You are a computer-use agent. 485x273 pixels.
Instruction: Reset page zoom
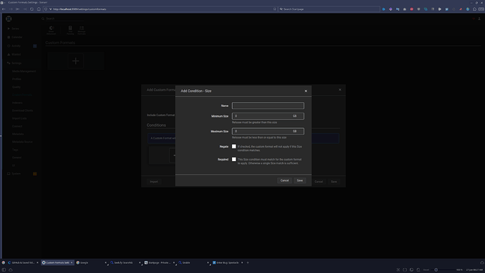[x=426, y=270]
